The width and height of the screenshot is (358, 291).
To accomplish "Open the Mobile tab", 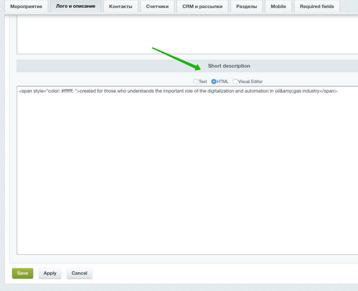I will tap(278, 7).
